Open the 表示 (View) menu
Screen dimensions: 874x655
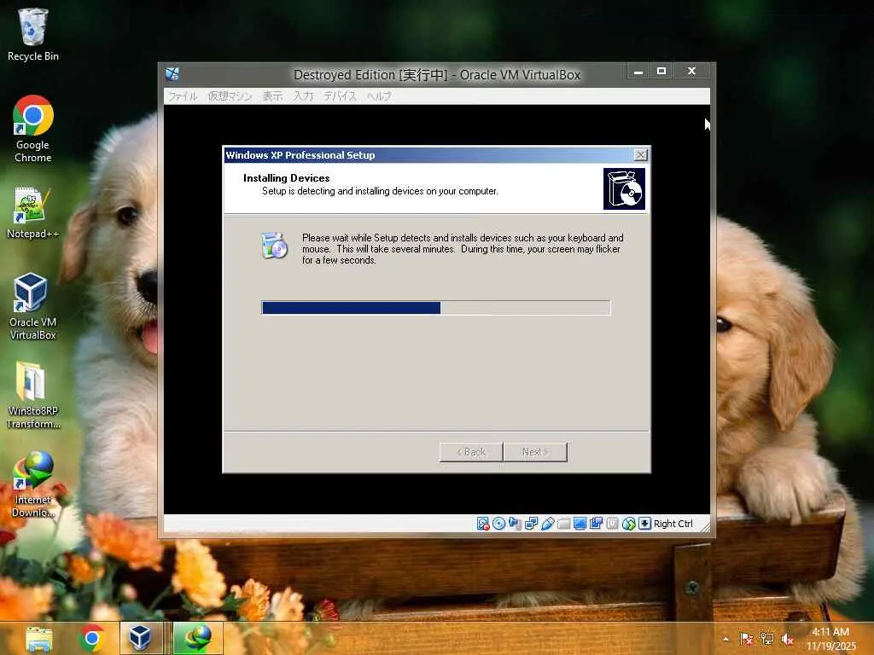point(272,96)
